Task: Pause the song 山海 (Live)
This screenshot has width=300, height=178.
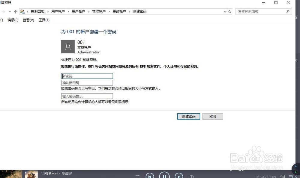Action: 164,176
